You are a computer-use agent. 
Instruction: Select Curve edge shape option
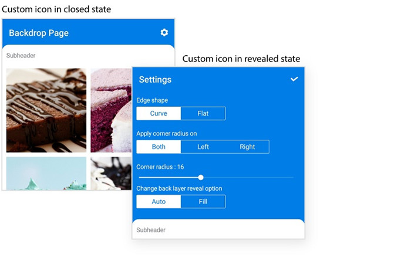coord(159,113)
